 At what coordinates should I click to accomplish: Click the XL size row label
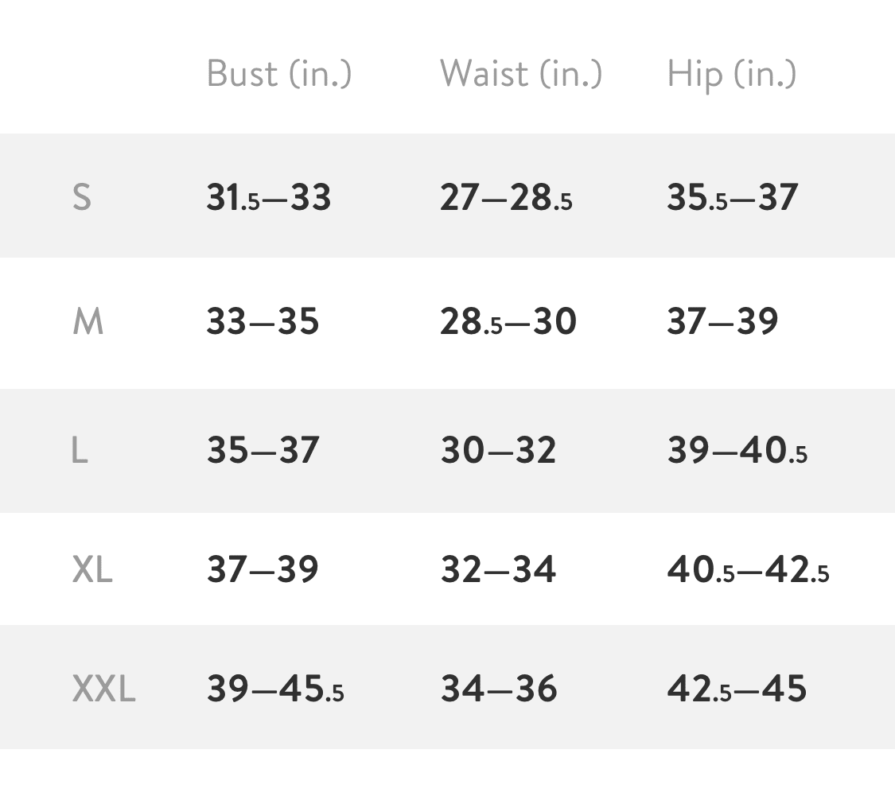(x=92, y=569)
